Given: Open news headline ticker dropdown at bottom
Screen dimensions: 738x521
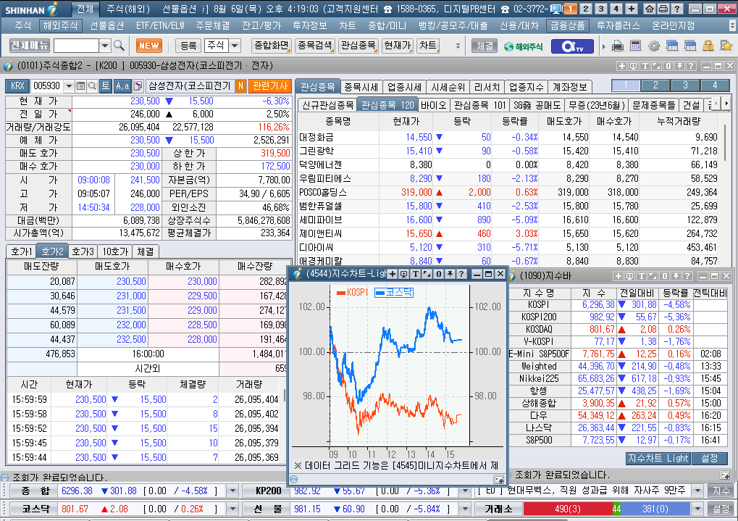Looking at the screenshot, I should click(x=697, y=491).
